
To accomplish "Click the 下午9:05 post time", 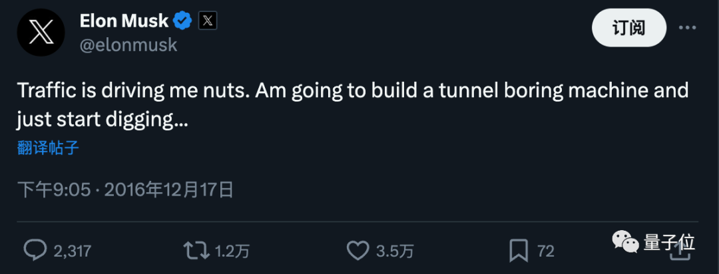I will [53, 190].
